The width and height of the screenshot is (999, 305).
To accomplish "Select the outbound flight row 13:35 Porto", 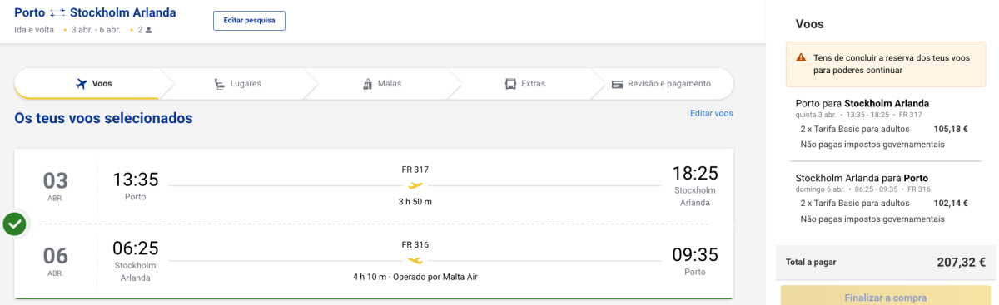I will (x=374, y=186).
